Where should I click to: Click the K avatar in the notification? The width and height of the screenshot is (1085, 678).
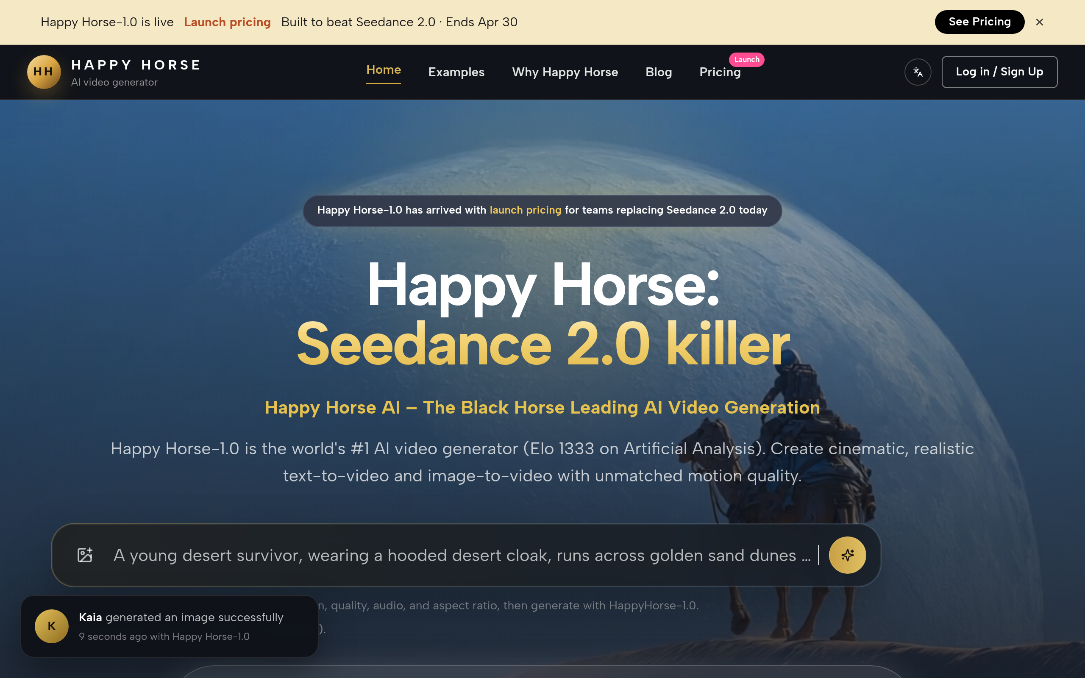click(52, 626)
